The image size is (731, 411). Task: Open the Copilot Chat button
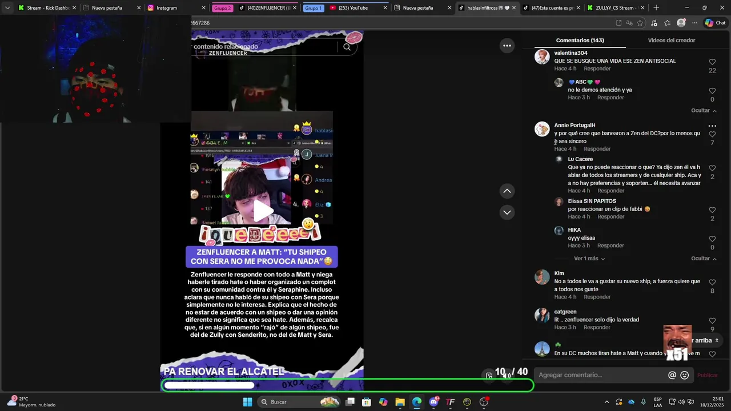[x=715, y=23]
